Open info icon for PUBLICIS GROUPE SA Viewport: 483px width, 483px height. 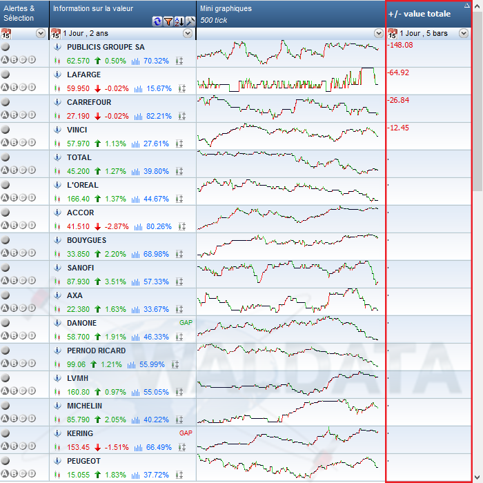tap(57, 47)
